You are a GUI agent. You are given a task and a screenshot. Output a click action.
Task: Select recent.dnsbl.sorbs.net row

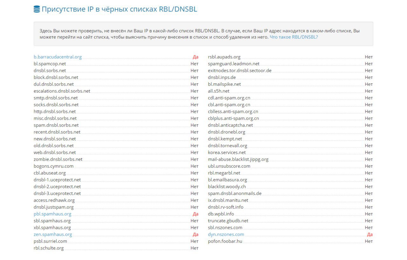tap(57, 132)
